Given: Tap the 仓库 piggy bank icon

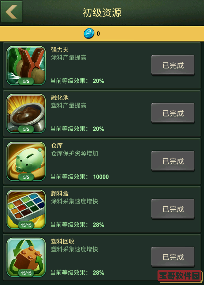Looking at the screenshot, I should [x=26, y=161].
